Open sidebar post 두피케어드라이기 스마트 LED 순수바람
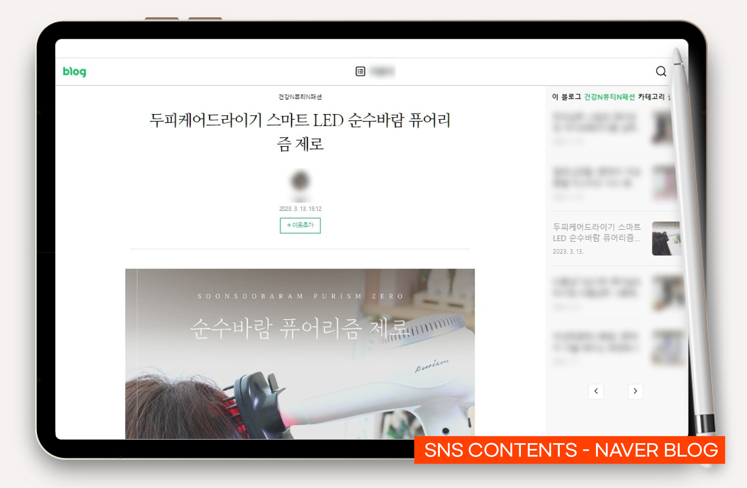This screenshot has width=747, height=488. (x=597, y=233)
